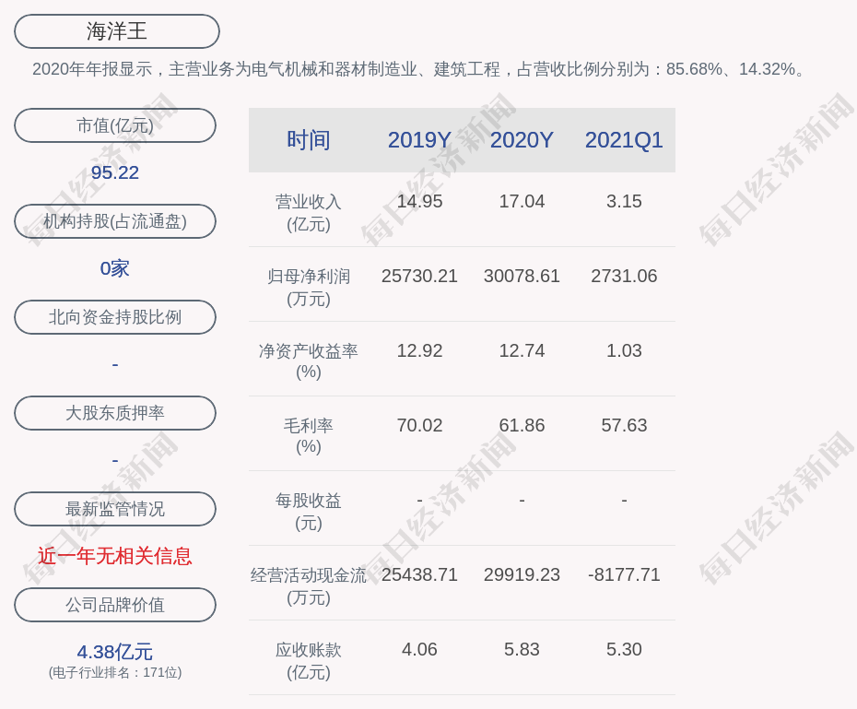The image size is (857, 709).
Task: Click the 应收账款(亿元) row label
Action: pos(309,661)
